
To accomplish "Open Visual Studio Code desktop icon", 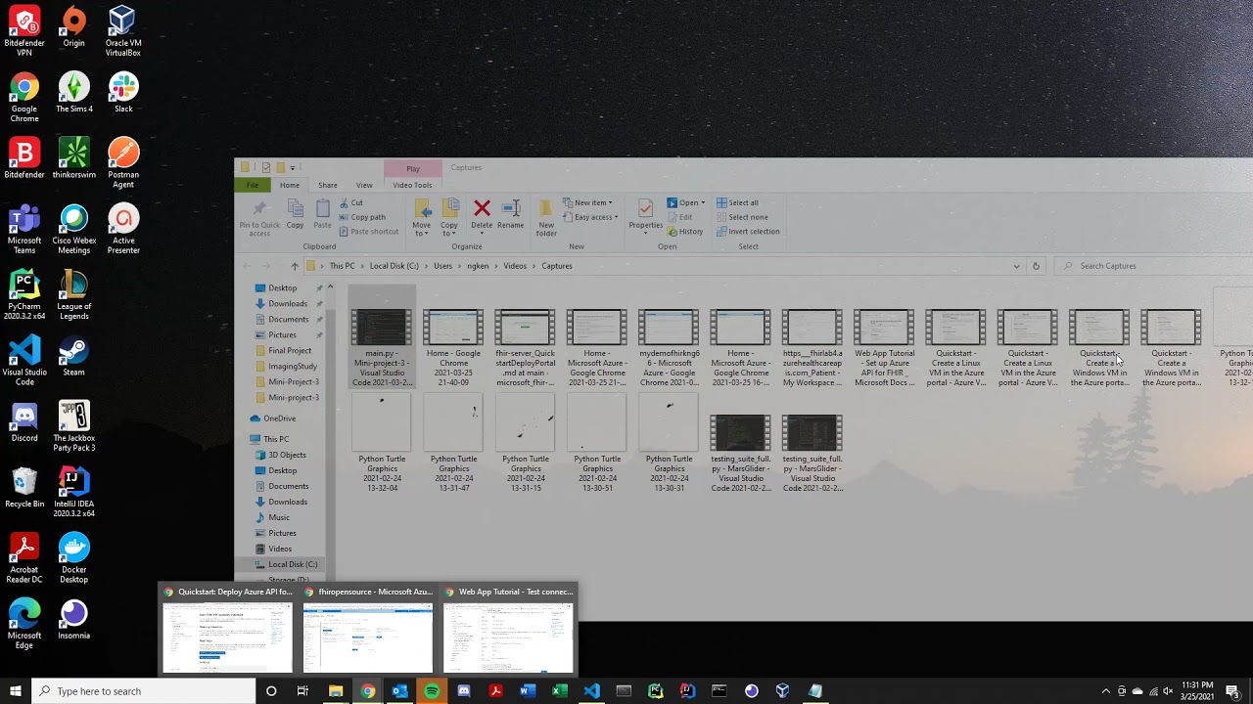I will (24, 359).
